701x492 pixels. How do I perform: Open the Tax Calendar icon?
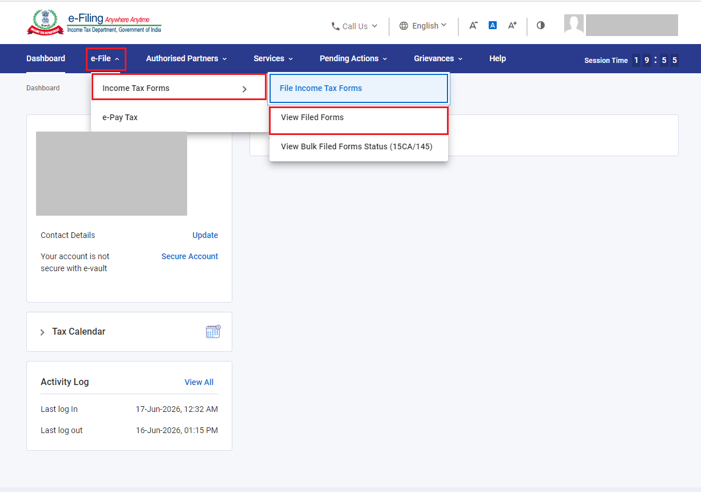(213, 331)
